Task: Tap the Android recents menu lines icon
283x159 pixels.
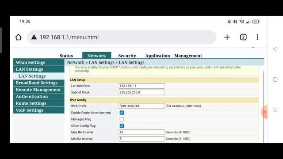Action: pyautogui.click(x=275, y=110)
